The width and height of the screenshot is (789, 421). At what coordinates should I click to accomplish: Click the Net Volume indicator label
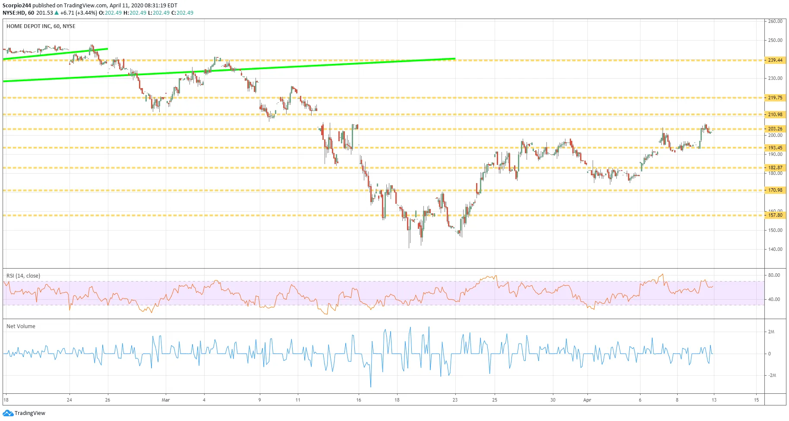[21, 326]
